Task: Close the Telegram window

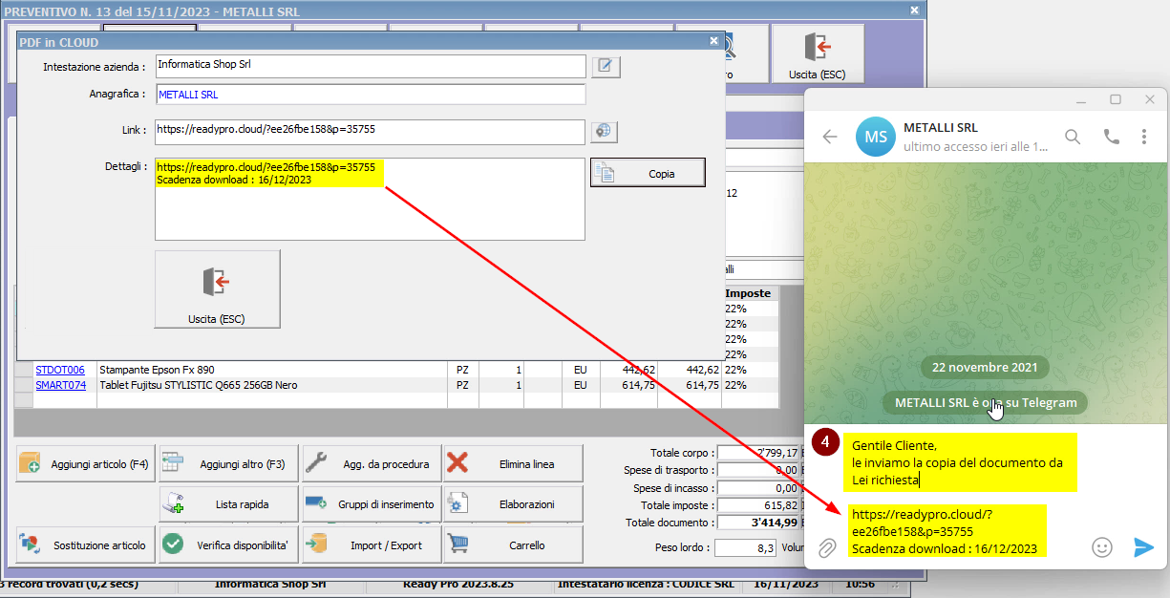Action: 1150,99
